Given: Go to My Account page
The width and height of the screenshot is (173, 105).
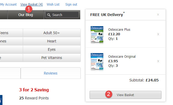Looking at the screenshot, I should point(8,5).
